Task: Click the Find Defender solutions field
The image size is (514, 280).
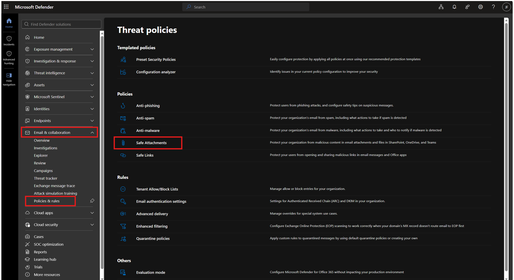Action: click(61, 24)
